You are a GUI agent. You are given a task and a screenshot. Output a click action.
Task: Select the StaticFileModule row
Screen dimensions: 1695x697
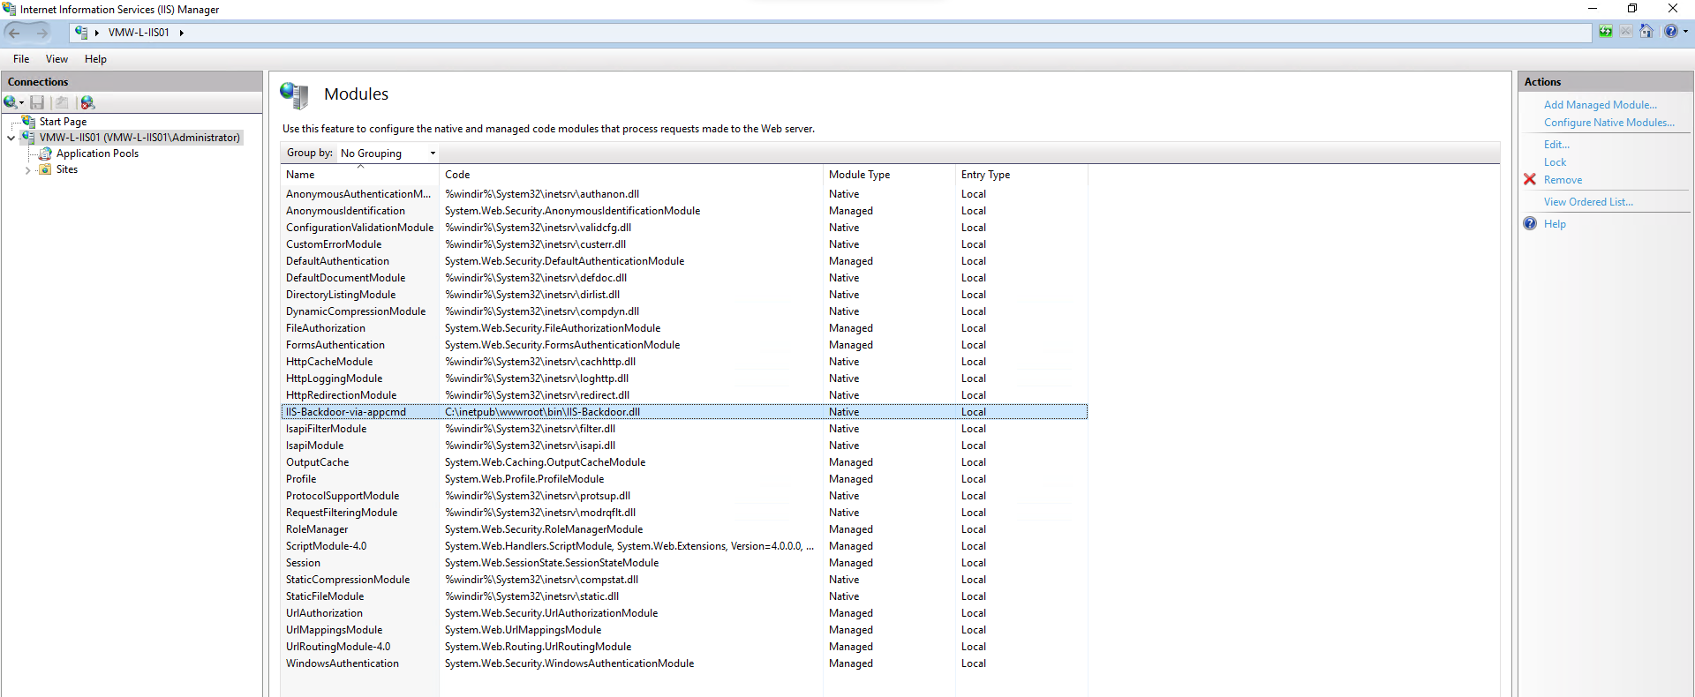click(x=684, y=596)
